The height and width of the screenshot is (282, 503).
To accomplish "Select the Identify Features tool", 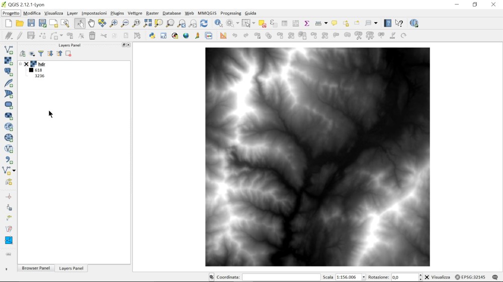I will [x=218, y=23].
